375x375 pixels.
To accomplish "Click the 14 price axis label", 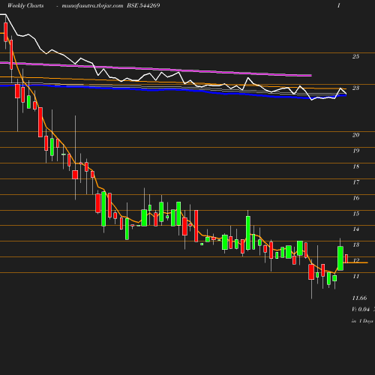I will [356, 229].
